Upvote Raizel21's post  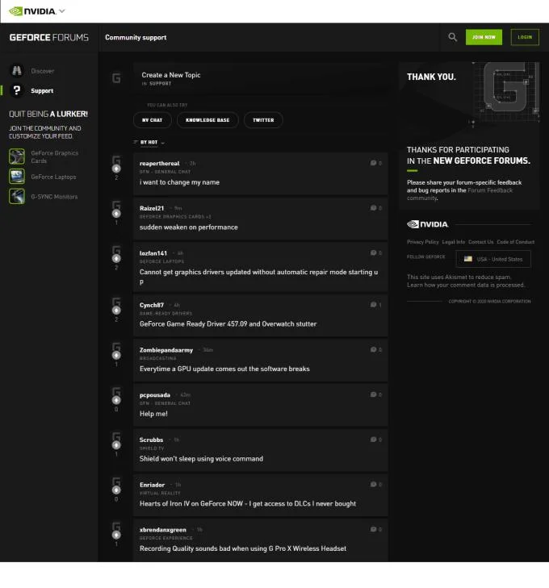coord(116,214)
